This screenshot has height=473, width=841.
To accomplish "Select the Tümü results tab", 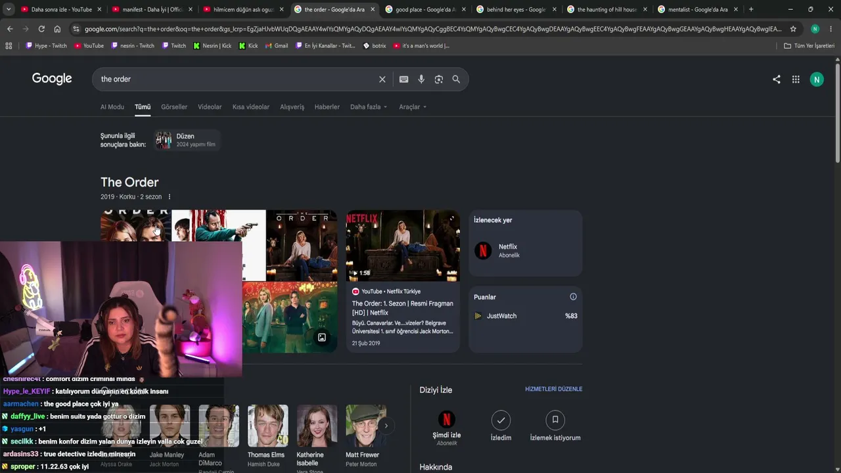I will click(x=143, y=107).
